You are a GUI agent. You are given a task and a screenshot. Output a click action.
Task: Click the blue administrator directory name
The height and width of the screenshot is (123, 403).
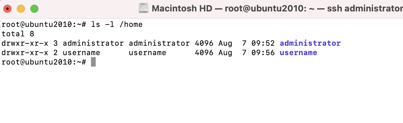[x=310, y=43]
